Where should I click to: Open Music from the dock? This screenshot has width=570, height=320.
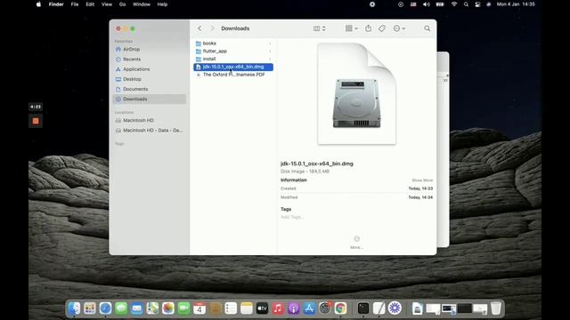click(278, 308)
